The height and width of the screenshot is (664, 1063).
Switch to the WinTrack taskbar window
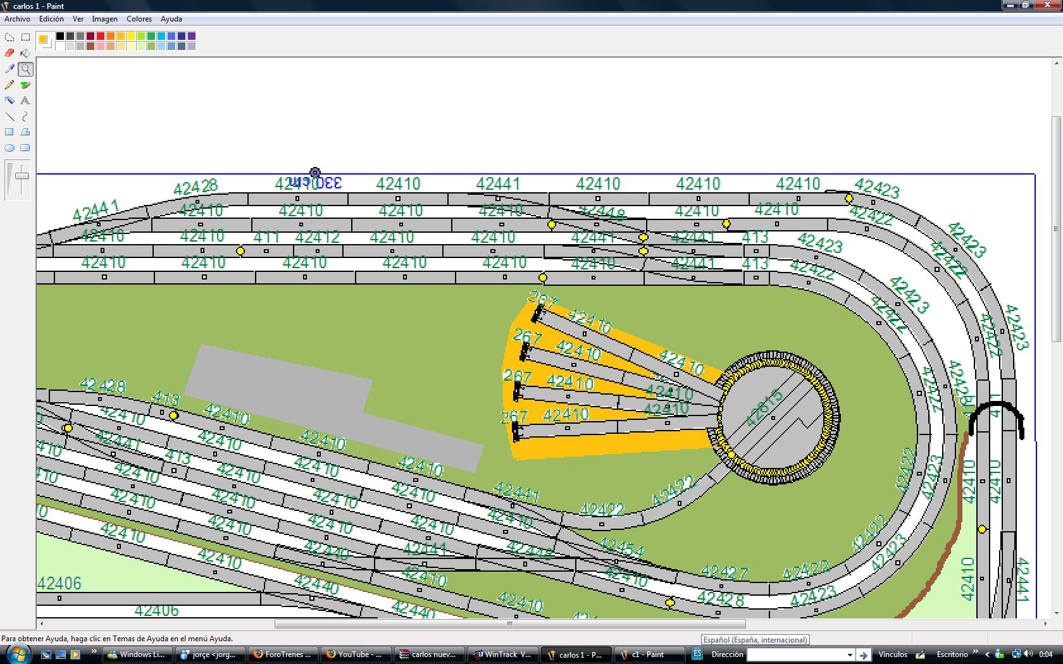pos(503,655)
